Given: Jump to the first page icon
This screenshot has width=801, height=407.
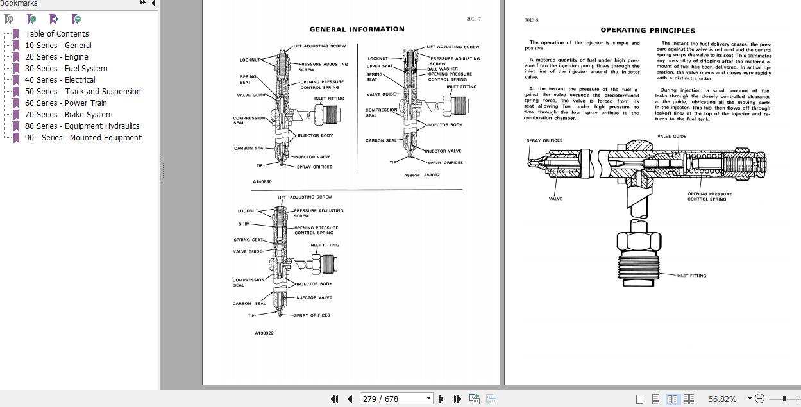Looking at the screenshot, I should 335,399.
